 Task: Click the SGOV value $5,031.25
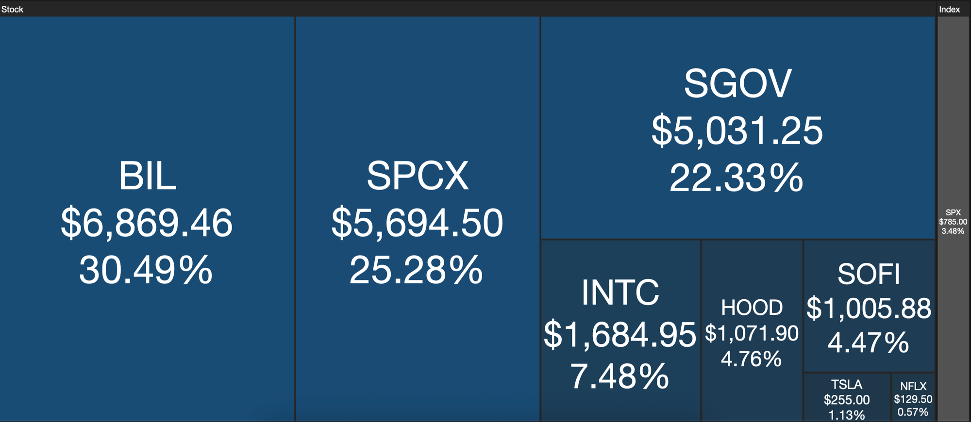[737, 130]
